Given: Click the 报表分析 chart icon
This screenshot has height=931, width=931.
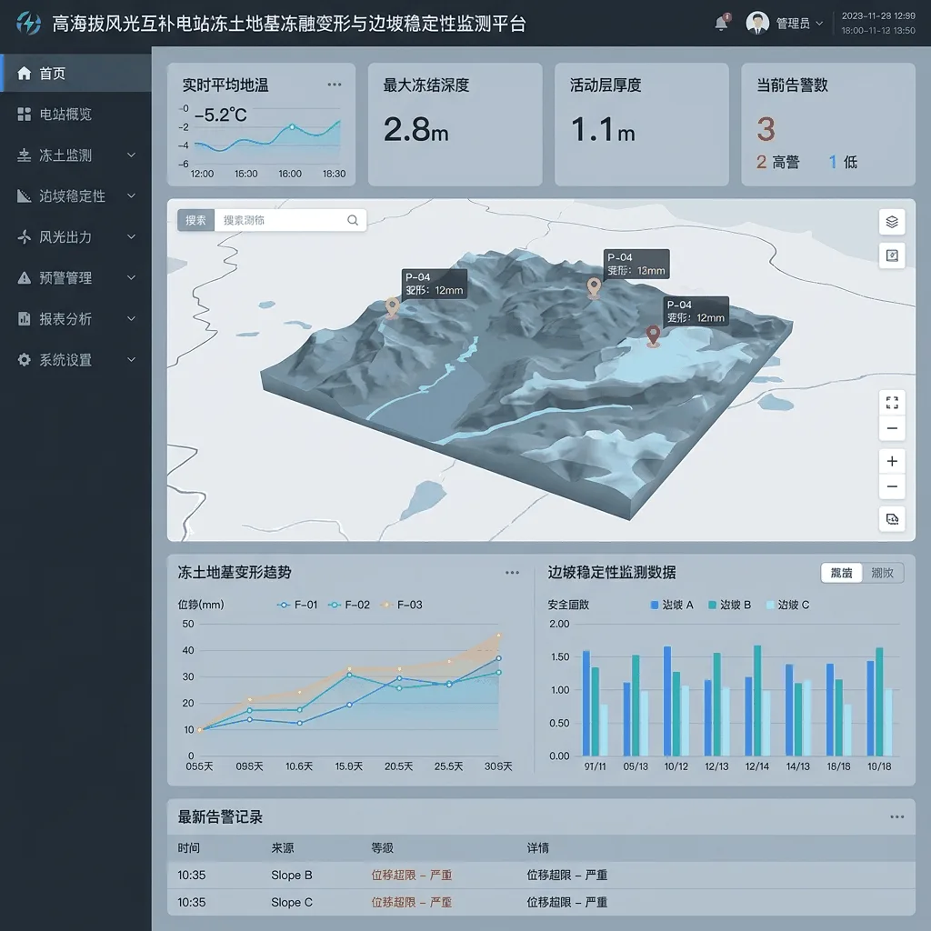Looking at the screenshot, I should [x=25, y=319].
